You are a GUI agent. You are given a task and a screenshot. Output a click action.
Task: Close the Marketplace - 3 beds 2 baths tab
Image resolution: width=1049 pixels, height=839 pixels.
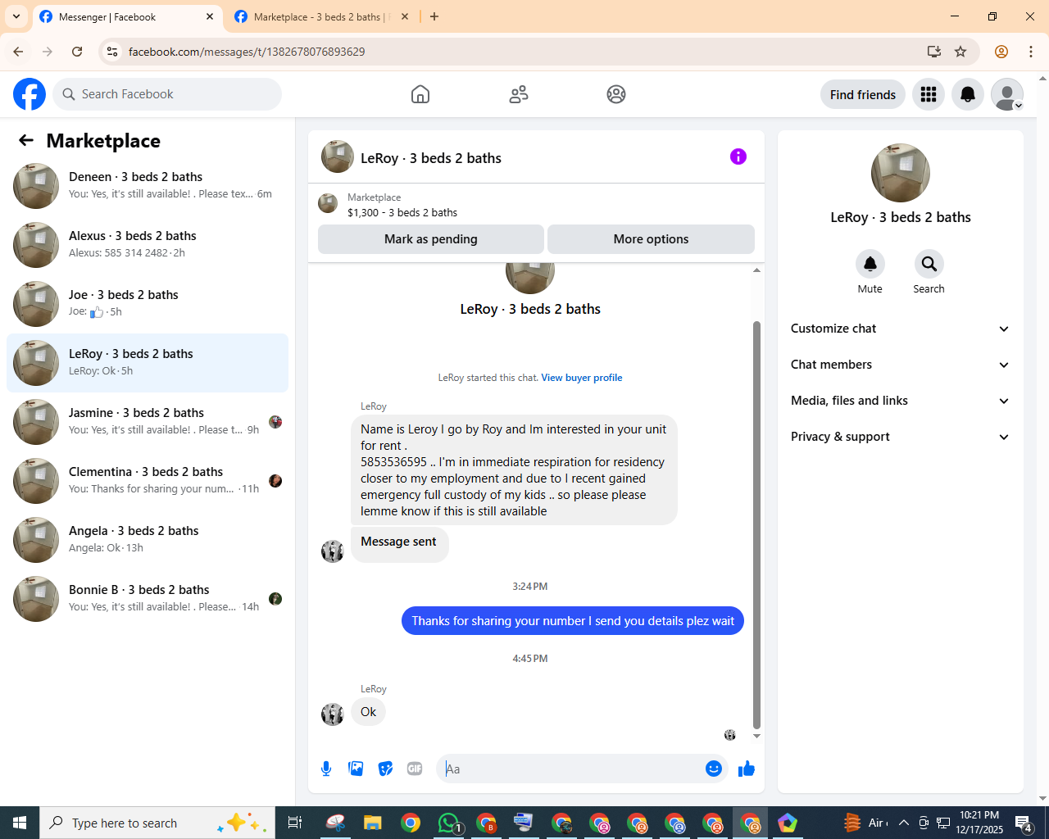point(405,16)
